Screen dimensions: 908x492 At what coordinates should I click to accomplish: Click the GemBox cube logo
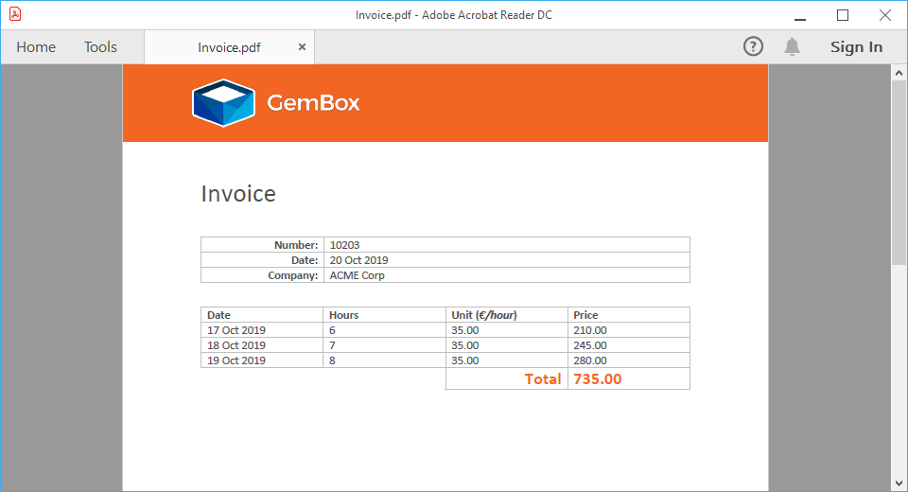click(223, 102)
